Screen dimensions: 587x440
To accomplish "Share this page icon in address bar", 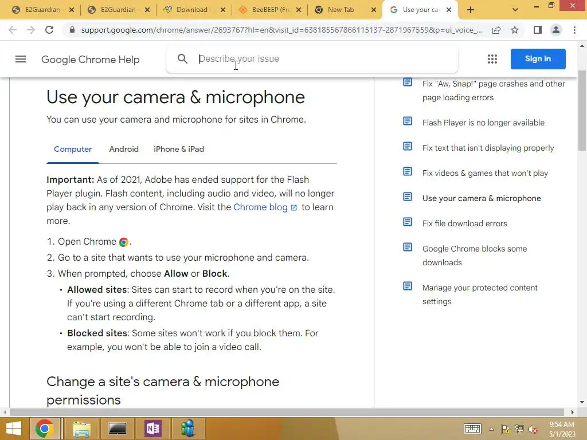I will click(x=496, y=30).
